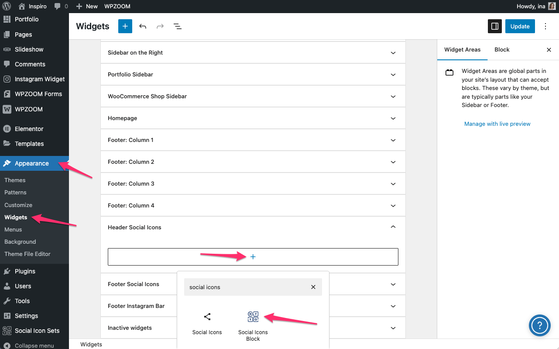Switch to the Widget Areas tab
The height and width of the screenshot is (349, 559).
tap(462, 49)
